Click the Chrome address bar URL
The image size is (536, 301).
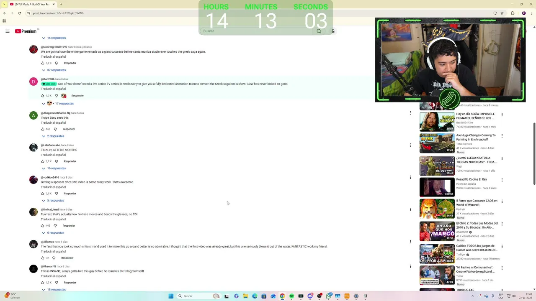coord(58,13)
